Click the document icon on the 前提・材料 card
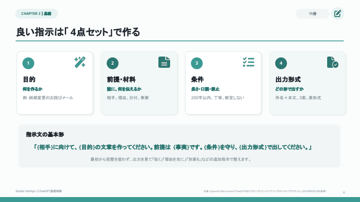The height and width of the screenshot is (202, 360). click(x=164, y=62)
